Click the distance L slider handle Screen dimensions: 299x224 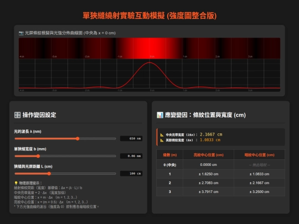tap(49, 174)
